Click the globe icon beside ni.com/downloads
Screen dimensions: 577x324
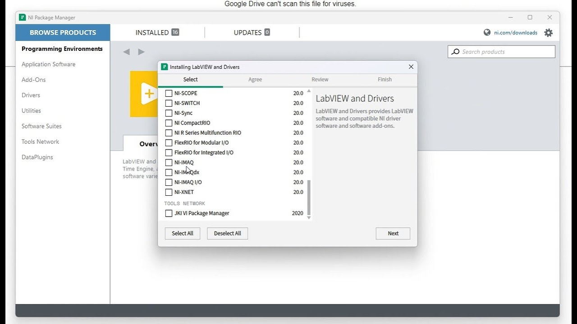tap(487, 32)
